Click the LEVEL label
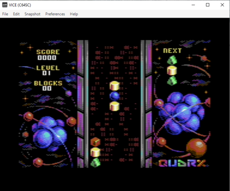This screenshot has height=191, width=230. point(48,68)
